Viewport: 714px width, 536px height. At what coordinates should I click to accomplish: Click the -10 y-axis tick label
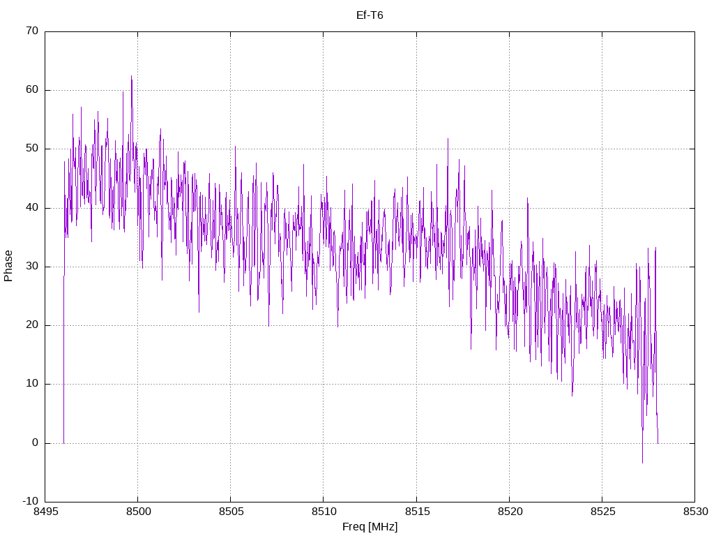(x=30, y=501)
